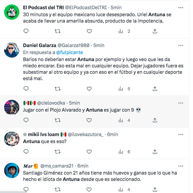View stats on mikii lvs loam's tweet
Image resolution: width=193 pixels, height=193 pixels.
click(121, 152)
